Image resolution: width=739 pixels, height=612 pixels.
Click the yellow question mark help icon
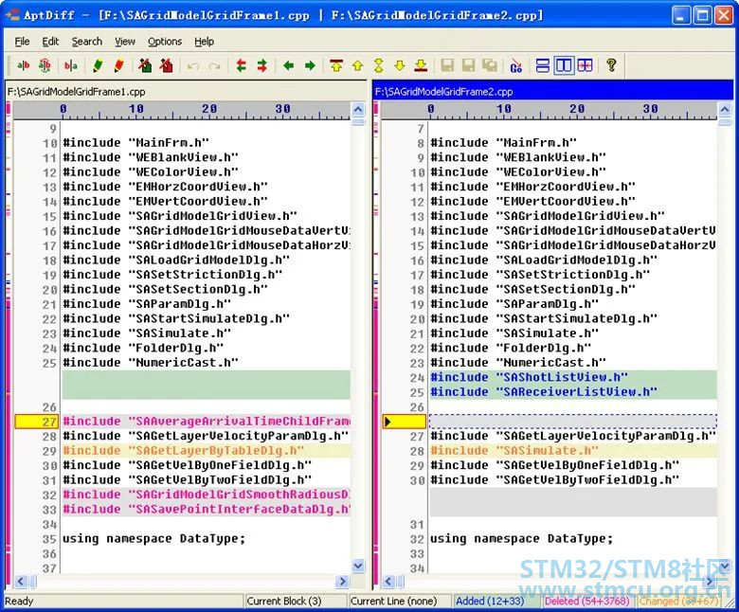611,65
